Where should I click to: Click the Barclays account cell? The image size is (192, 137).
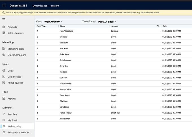(114, 31)
